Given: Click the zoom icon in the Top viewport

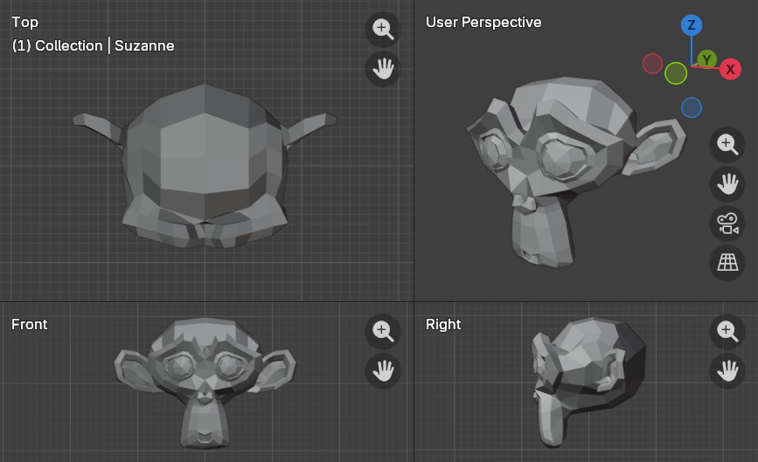Looking at the screenshot, I should click(382, 28).
